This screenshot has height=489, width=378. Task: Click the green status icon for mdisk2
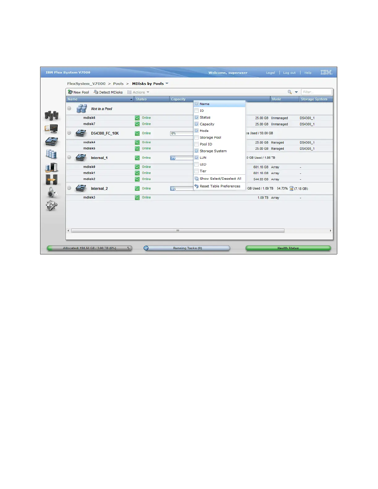pos(137,179)
